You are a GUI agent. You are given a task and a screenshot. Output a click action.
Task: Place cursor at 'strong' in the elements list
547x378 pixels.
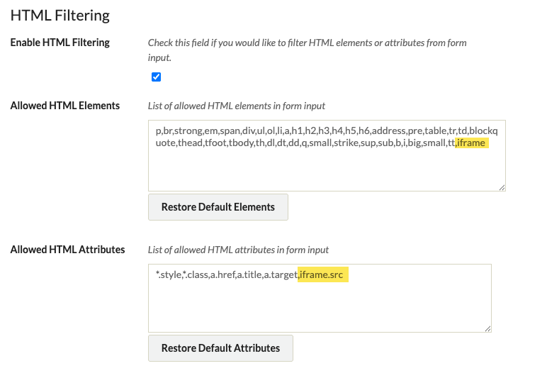point(188,130)
